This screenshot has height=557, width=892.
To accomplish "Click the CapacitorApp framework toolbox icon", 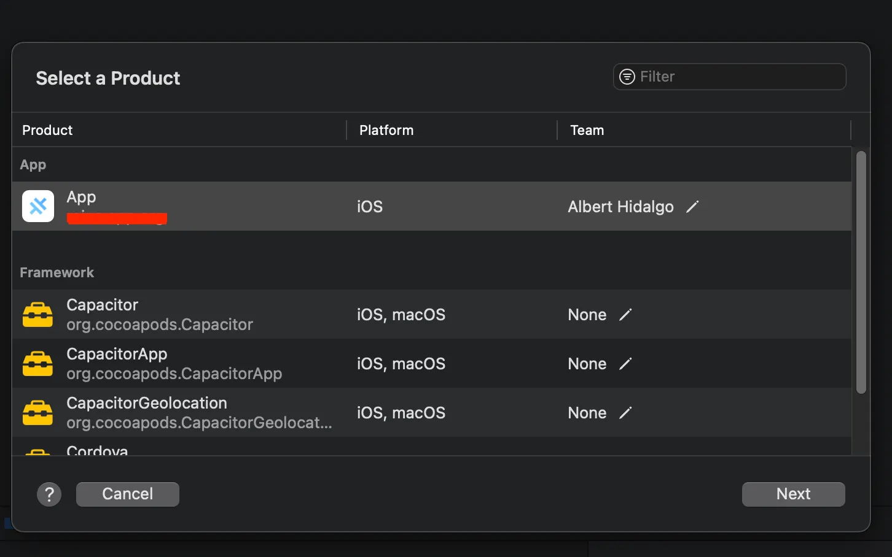I will click(x=38, y=364).
